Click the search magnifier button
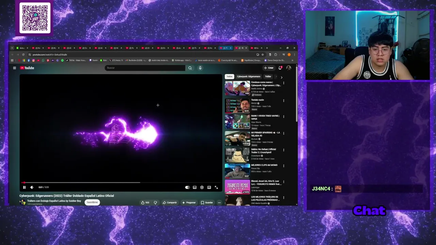The width and height of the screenshot is (436, 245). 190,68
